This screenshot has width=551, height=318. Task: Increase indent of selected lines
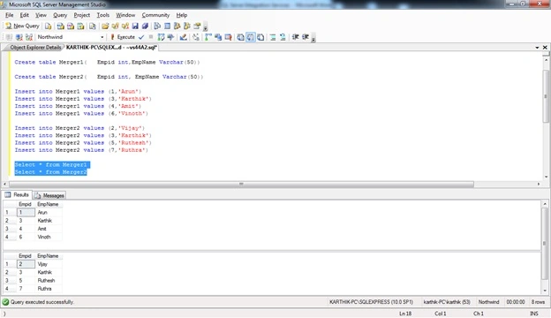(x=306, y=37)
